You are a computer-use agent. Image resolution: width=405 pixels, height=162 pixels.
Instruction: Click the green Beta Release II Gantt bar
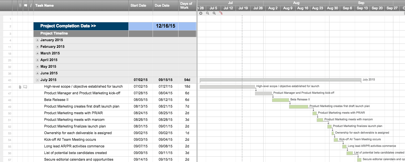280,100
